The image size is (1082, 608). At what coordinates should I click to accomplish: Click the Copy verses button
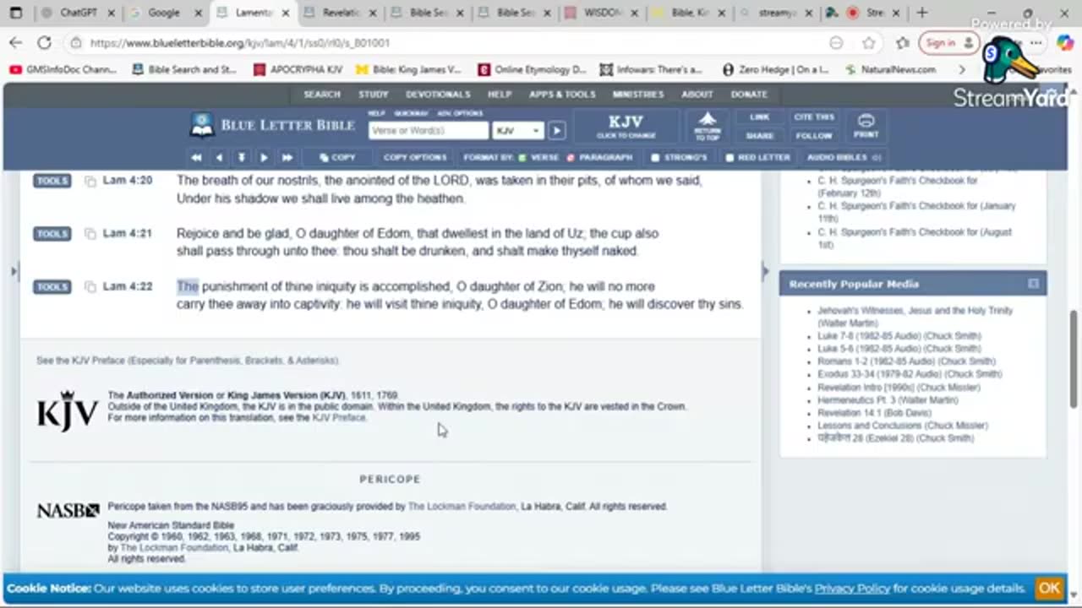point(337,157)
